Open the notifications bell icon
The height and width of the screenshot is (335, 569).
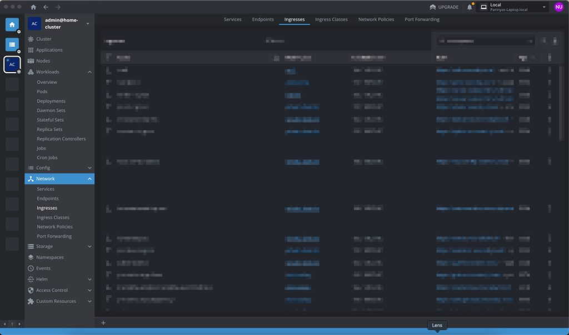point(470,7)
